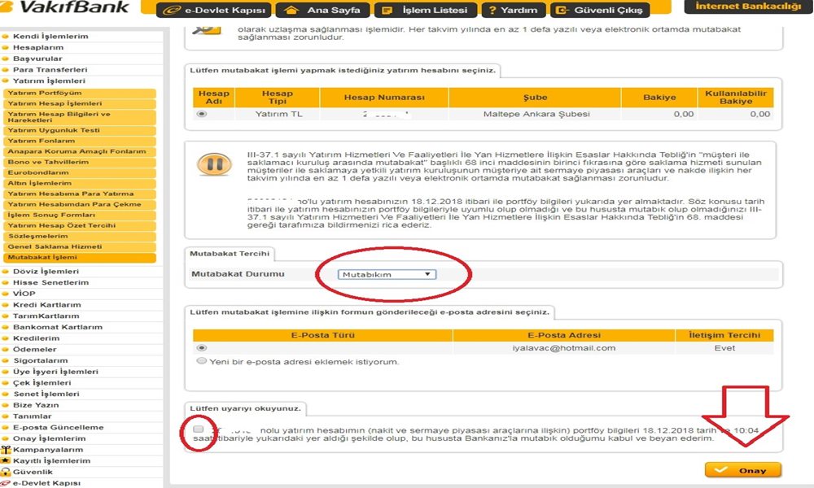Collapse Yatırım İşlemleri menu

point(49,81)
